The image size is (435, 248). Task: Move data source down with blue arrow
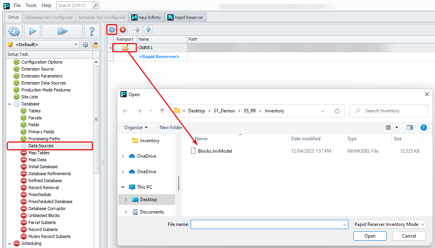pyautogui.click(x=148, y=29)
